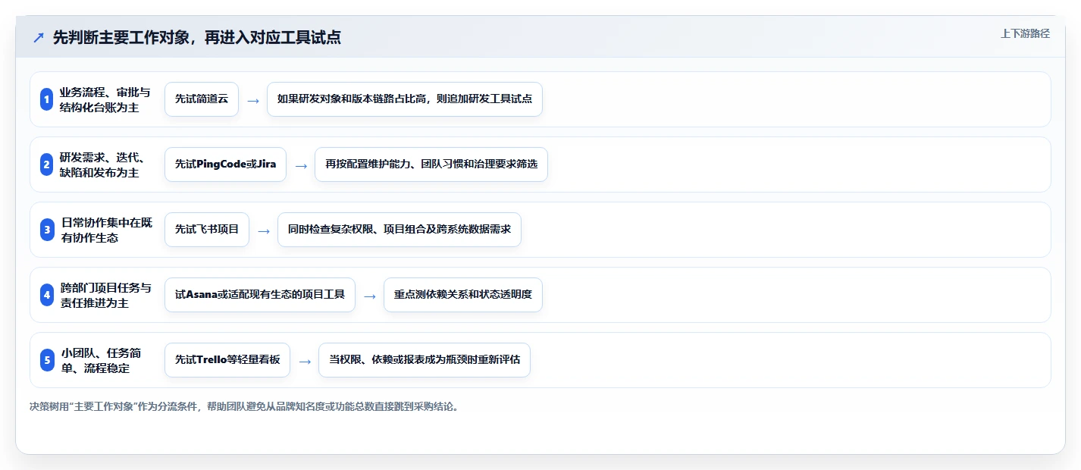Select step number 2 badge
The image size is (1081, 470).
click(x=46, y=164)
